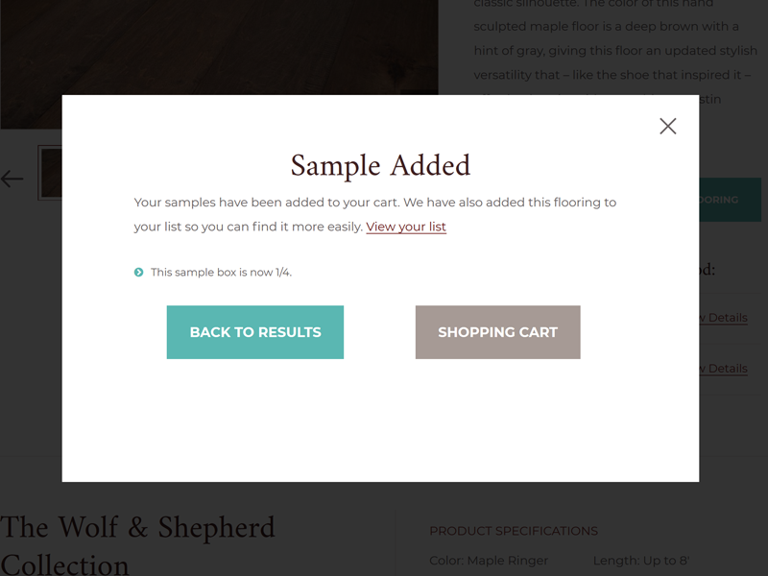Screen dimensions: 768x576
Task: Go to the Shopping Cart
Action: tap(497, 332)
